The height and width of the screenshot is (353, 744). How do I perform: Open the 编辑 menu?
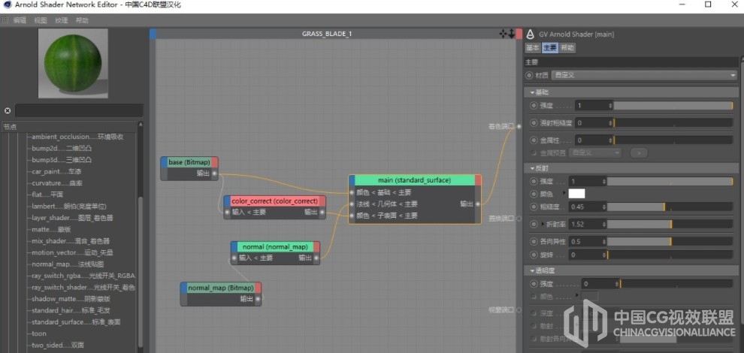coord(20,20)
